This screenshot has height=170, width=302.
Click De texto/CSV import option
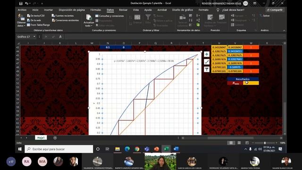36,16
